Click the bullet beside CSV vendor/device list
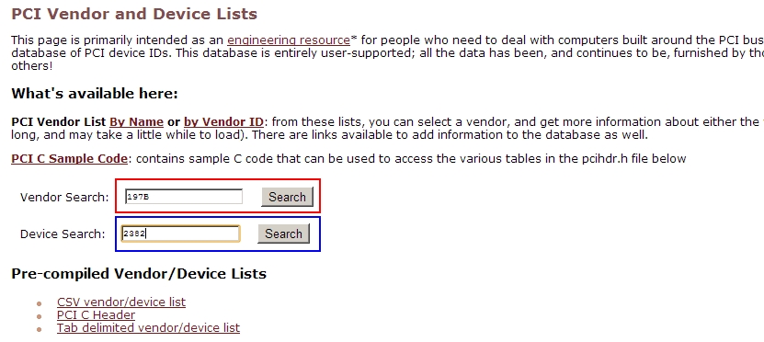764x342 pixels. tap(40, 303)
